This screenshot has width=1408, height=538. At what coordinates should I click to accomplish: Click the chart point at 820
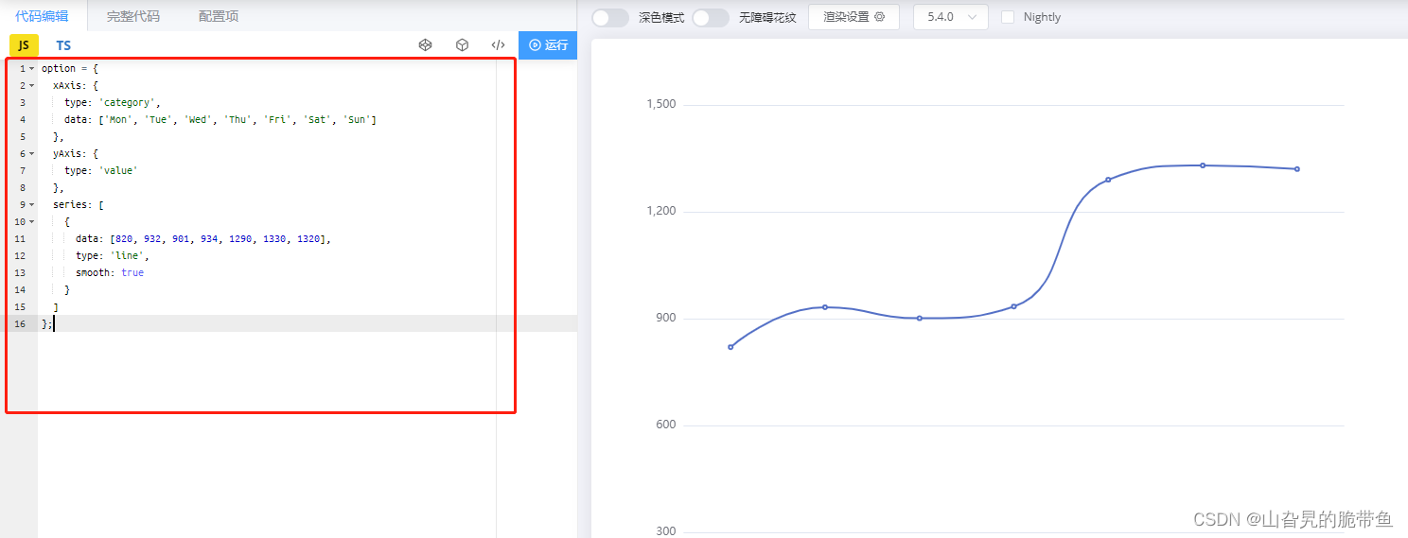tap(730, 347)
